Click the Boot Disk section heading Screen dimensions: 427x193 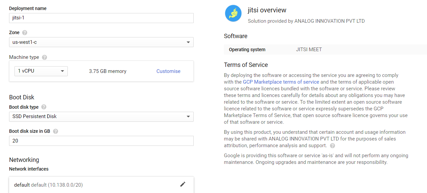click(22, 97)
